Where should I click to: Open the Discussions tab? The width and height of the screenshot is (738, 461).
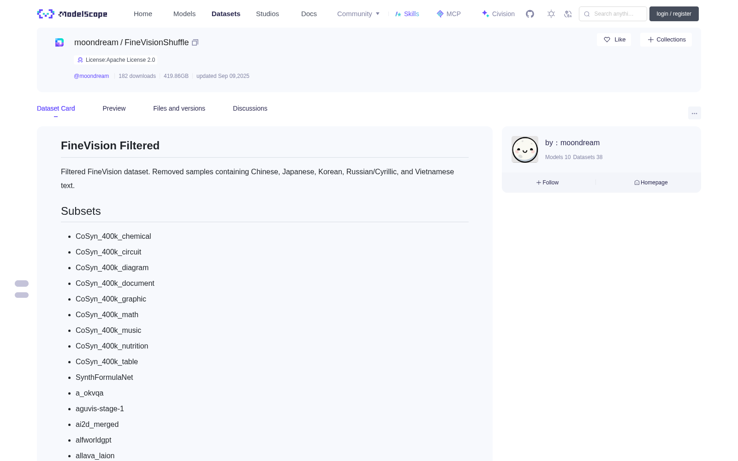(250, 108)
